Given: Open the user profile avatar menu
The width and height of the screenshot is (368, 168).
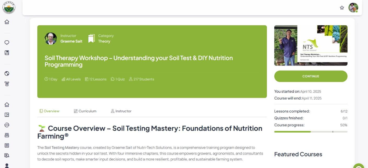Looking at the screenshot, I should click(x=353, y=8).
